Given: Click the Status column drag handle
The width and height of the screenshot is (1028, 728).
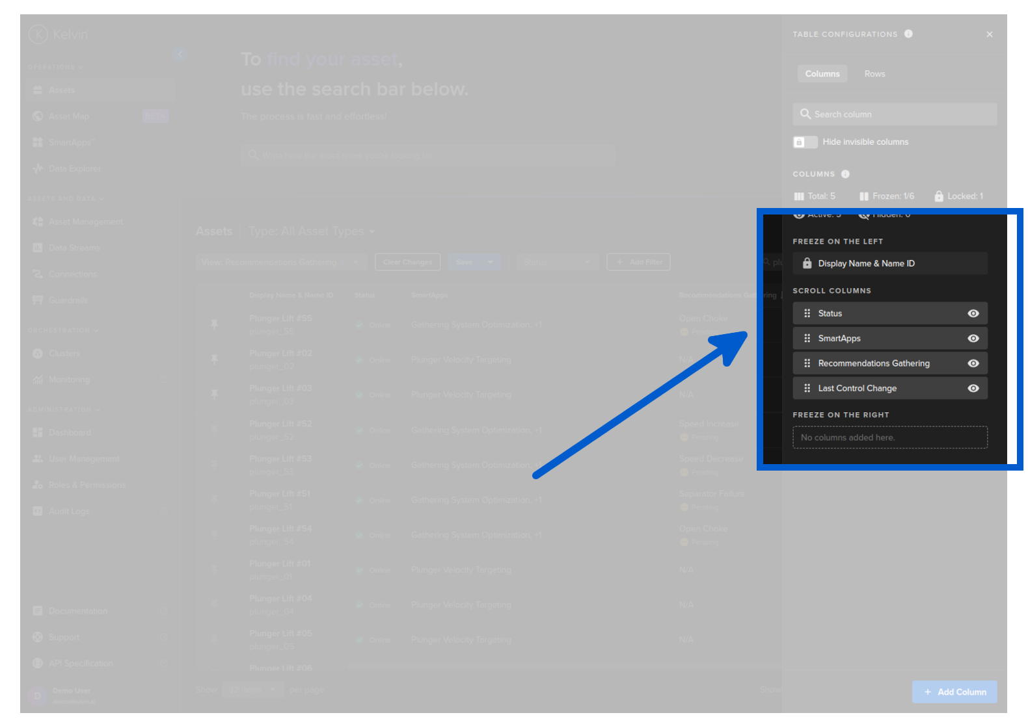Looking at the screenshot, I should [807, 313].
